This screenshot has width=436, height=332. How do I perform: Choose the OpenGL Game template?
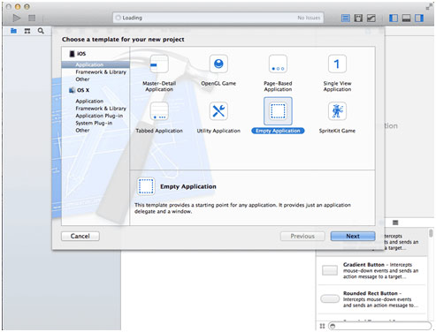(218, 71)
